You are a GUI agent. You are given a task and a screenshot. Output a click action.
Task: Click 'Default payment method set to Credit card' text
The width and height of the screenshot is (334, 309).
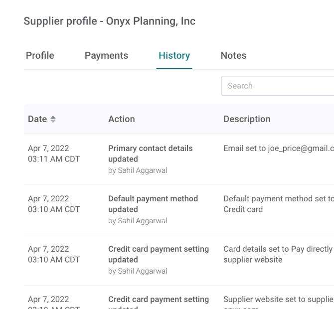[x=279, y=204]
